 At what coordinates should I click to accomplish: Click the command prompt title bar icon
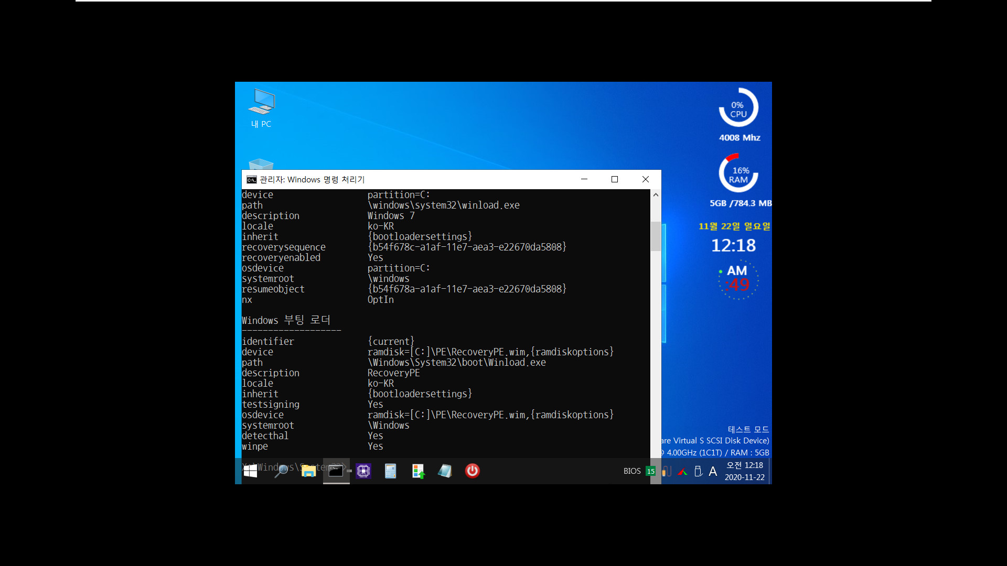click(252, 180)
